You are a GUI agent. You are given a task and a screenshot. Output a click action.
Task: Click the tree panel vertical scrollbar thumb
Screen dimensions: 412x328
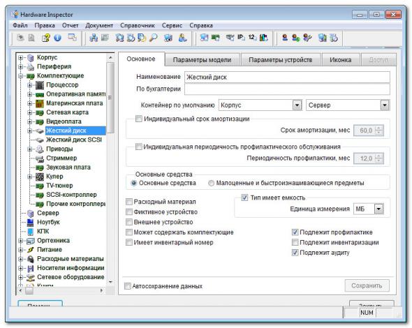pyautogui.click(x=110, y=97)
